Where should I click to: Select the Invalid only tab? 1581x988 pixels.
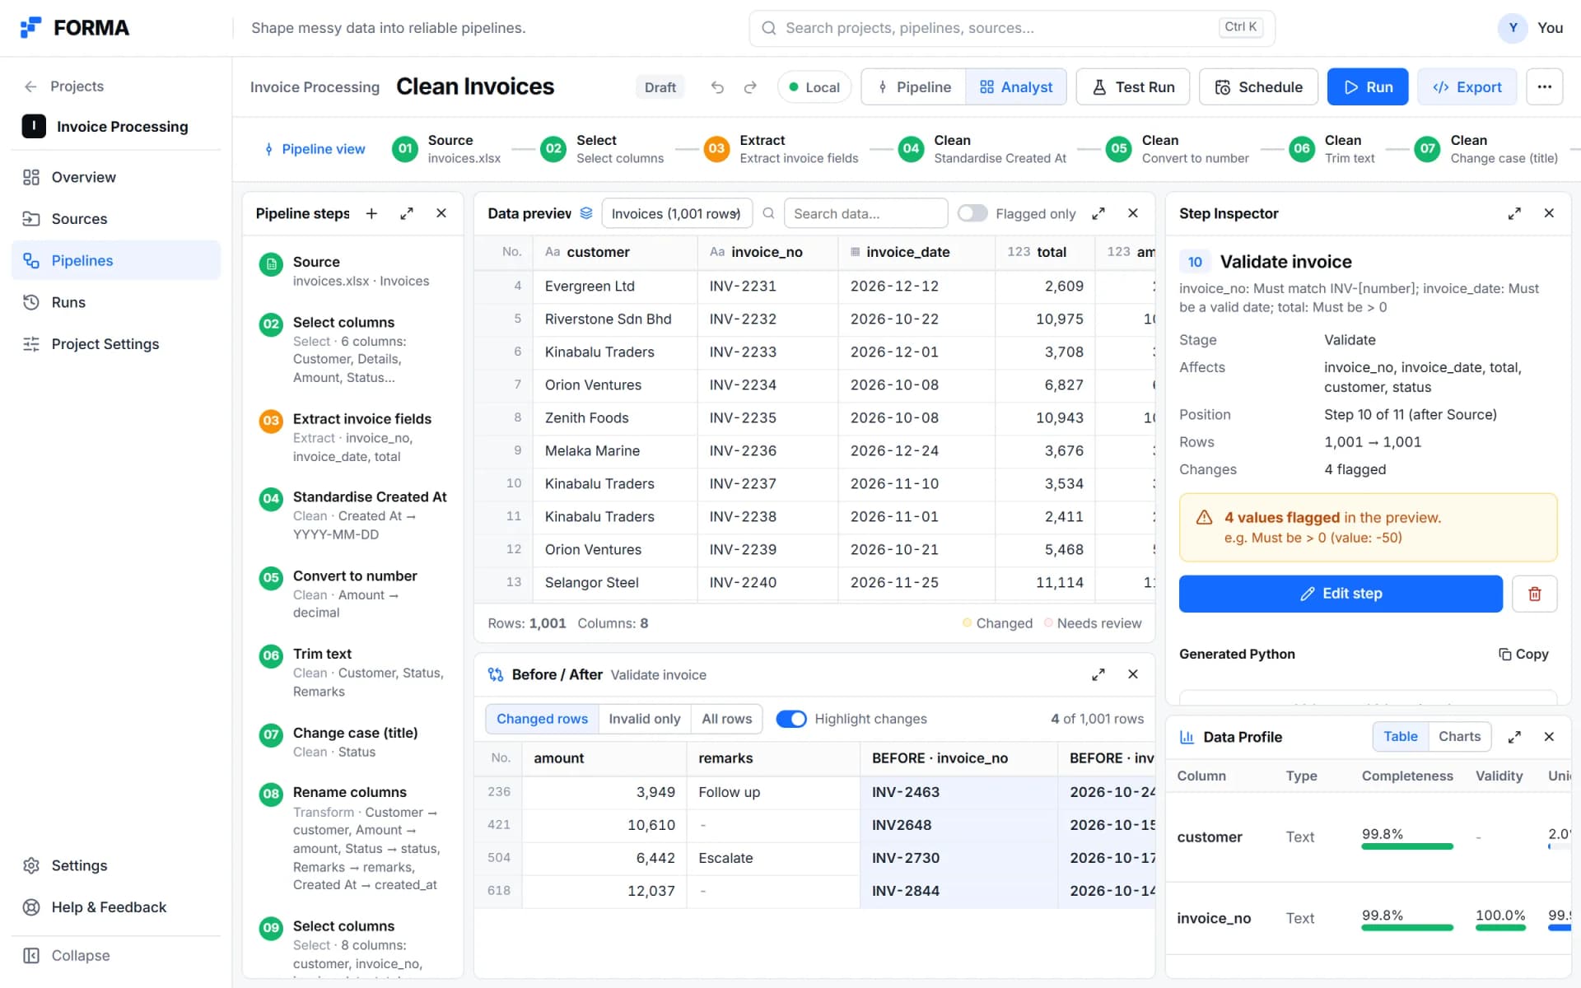645,719
